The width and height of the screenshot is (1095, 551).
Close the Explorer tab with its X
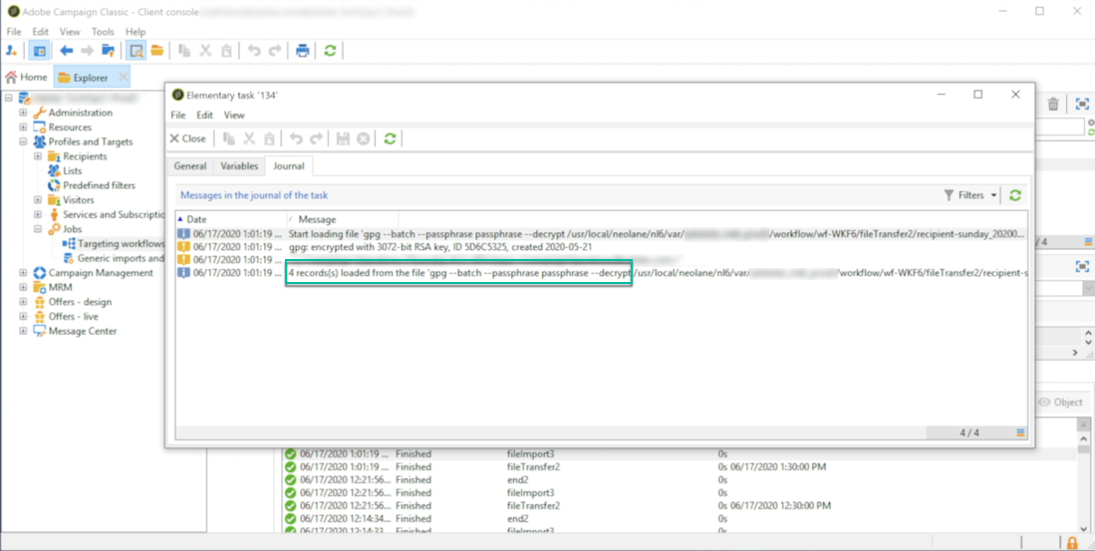click(x=123, y=78)
